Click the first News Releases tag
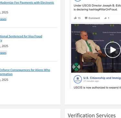 pyautogui.click(x=3, y=19)
